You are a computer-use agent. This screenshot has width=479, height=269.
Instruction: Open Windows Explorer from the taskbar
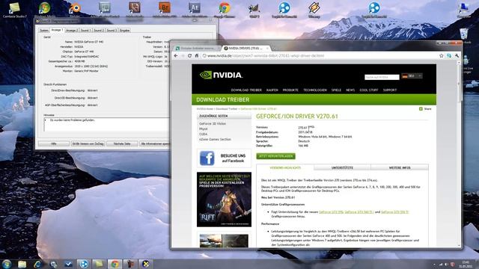22,264
